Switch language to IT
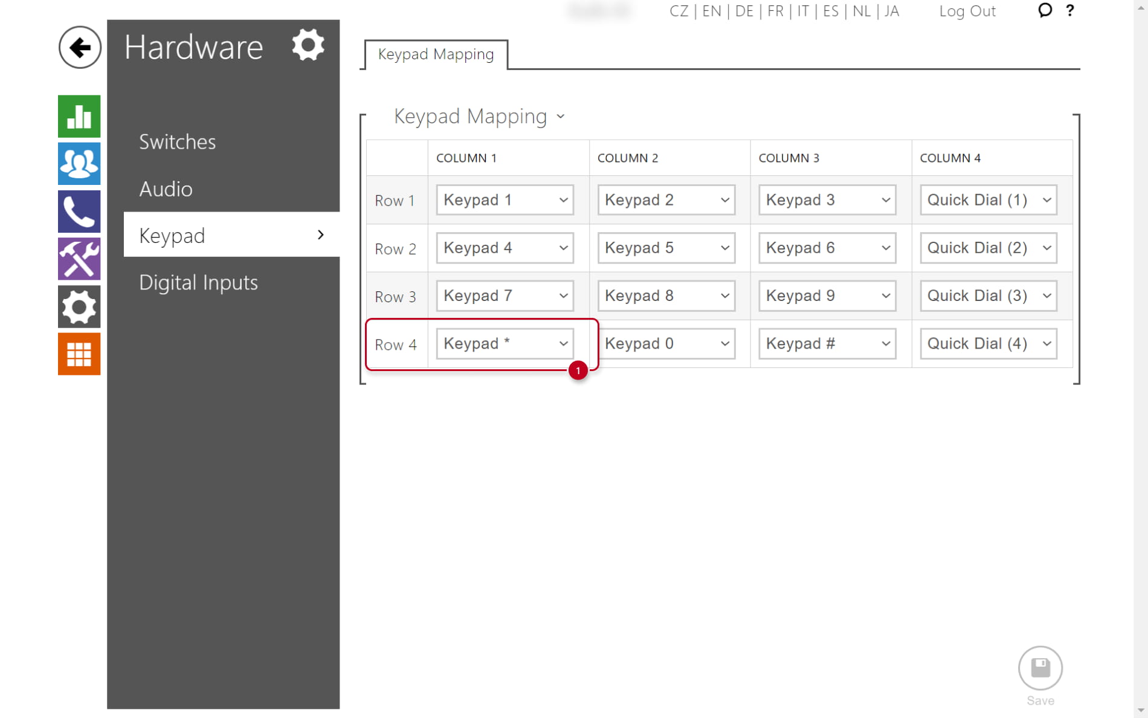Image resolution: width=1148 pixels, height=718 pixels. [x=803, y=11]
